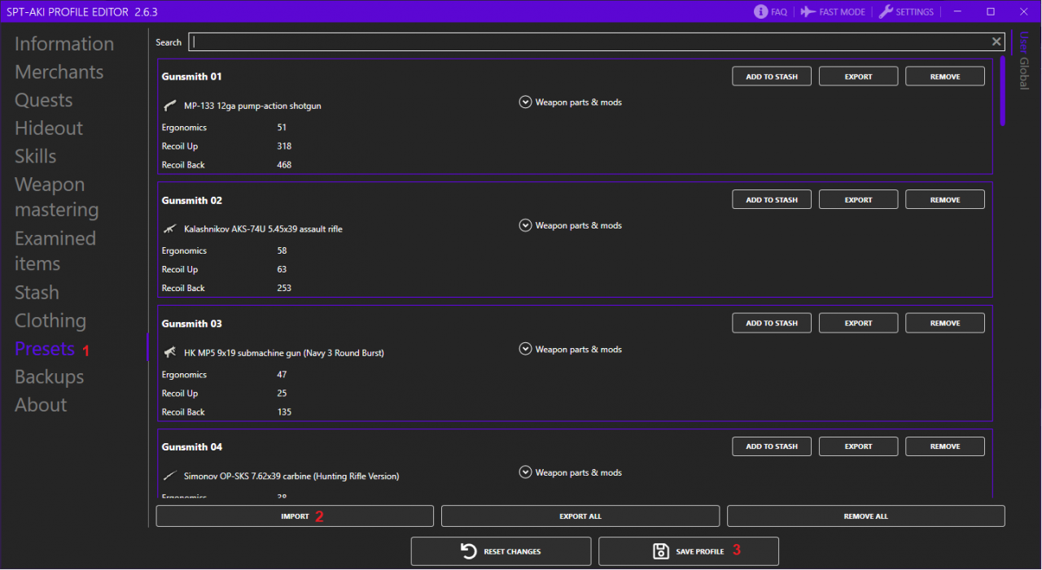Add Gunsmith 02 to stash
This screenshot has width=1042, height=570.
(772, 200)
